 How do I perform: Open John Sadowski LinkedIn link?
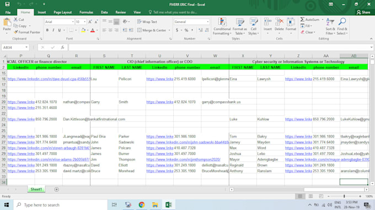pyautogui.click(x=187, y=142)
